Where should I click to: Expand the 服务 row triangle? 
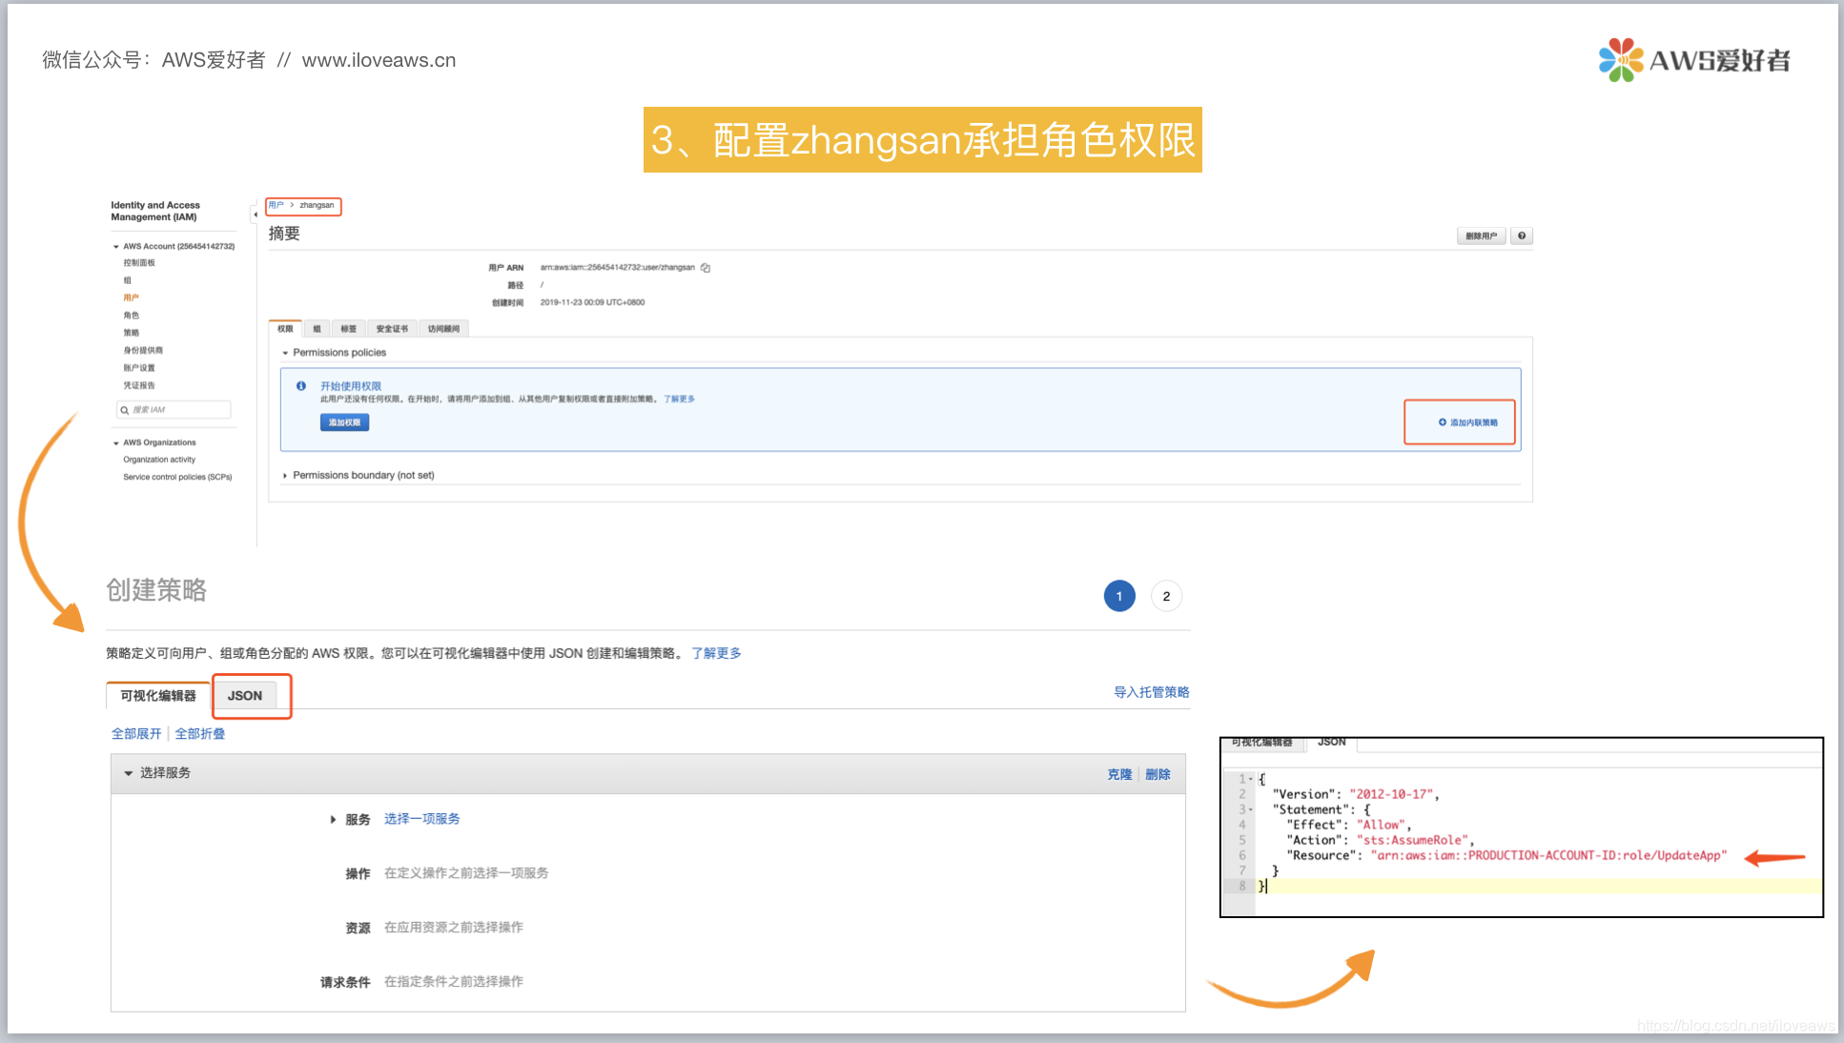(x=333, y=819)
